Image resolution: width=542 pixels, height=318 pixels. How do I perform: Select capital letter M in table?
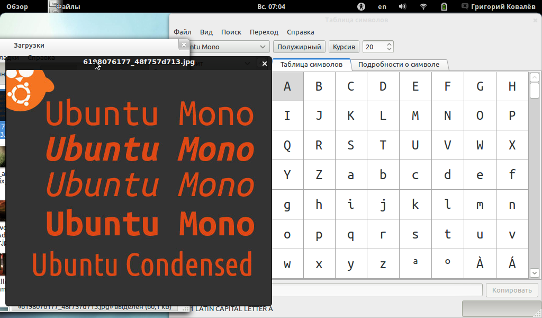click(415, 116)
